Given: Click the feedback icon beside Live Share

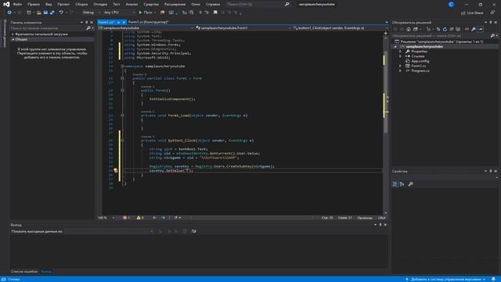Looking at the screenshot, I should click(x=492, y=13).
